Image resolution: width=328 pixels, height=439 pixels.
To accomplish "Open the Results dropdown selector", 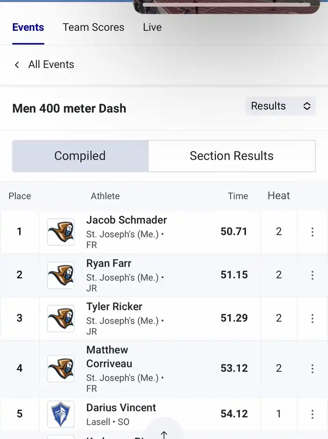I will click(280, 106).
